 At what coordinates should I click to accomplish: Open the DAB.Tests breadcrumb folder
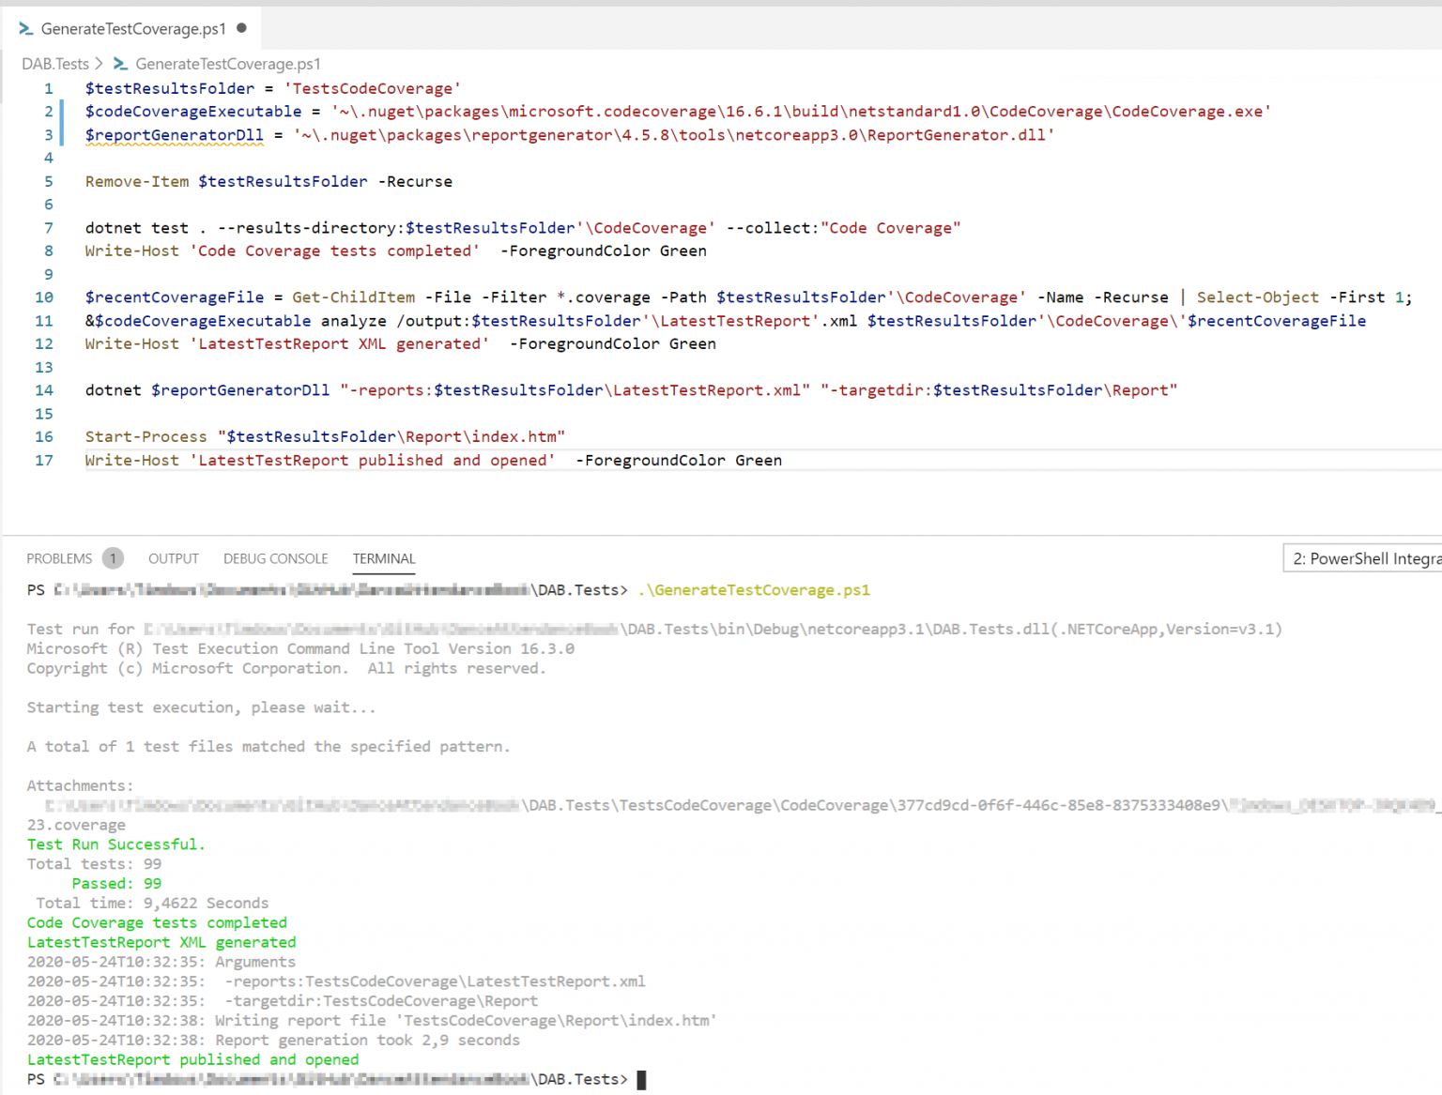click(x=54, y=64)
